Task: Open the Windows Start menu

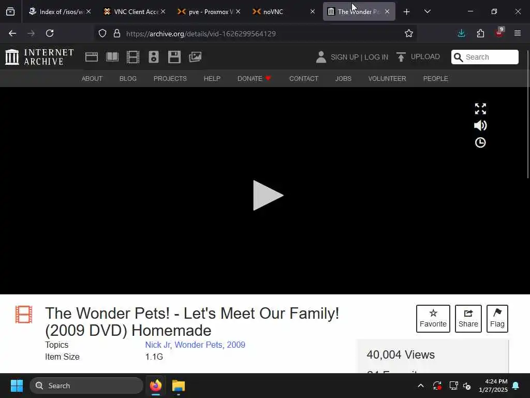Action: pos(17,386)
